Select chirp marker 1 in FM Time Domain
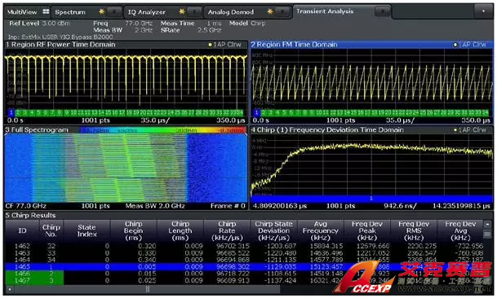Viewport: 497px width, 298px height. click(256, 112)
